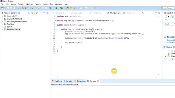Click the Search flashlight toolbar icon
The image size is (175, 98).
[74, 8]
